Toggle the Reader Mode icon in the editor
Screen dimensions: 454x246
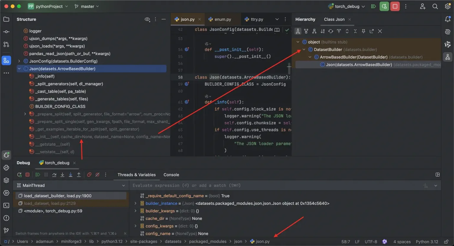coord(277,30)
